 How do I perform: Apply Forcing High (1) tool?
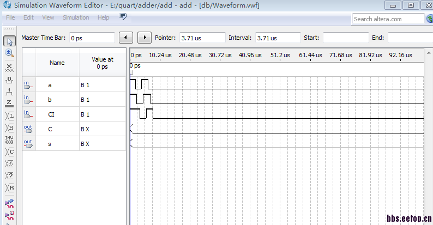pyautogui.click(x=9, y=92)
